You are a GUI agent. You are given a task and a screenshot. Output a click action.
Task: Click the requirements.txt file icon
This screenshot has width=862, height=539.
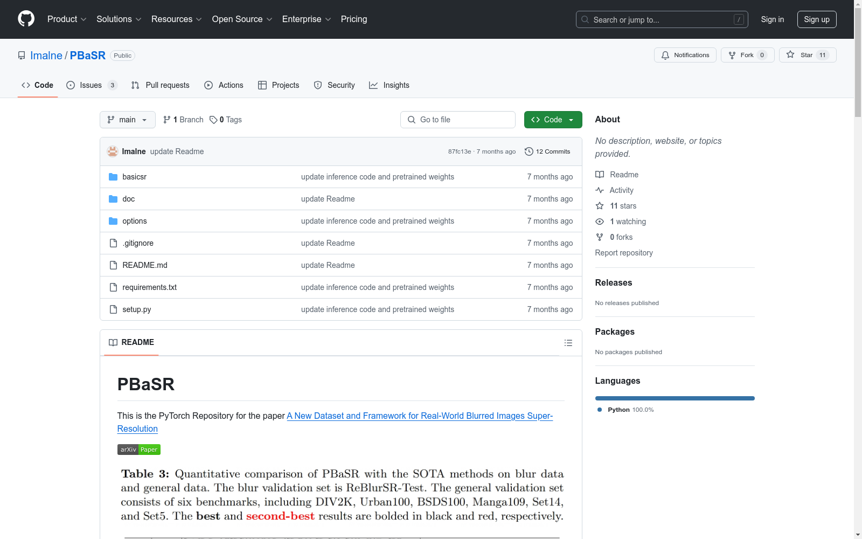[113, 287]
